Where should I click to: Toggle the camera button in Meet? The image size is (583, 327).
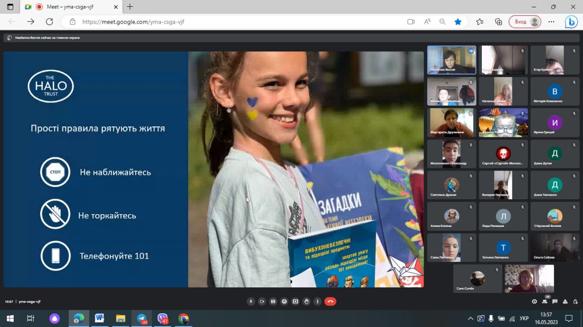tap(262, 302)
